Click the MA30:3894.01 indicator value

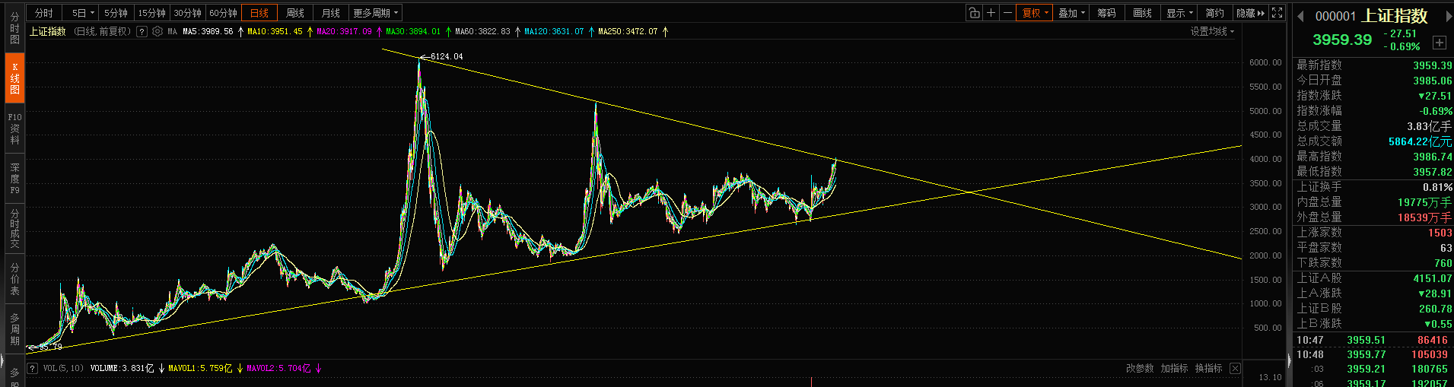pos(413,31)
